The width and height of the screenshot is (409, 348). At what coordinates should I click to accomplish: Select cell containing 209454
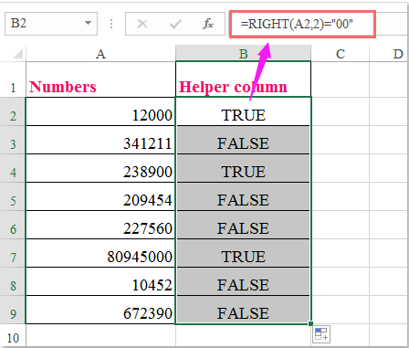100,196
